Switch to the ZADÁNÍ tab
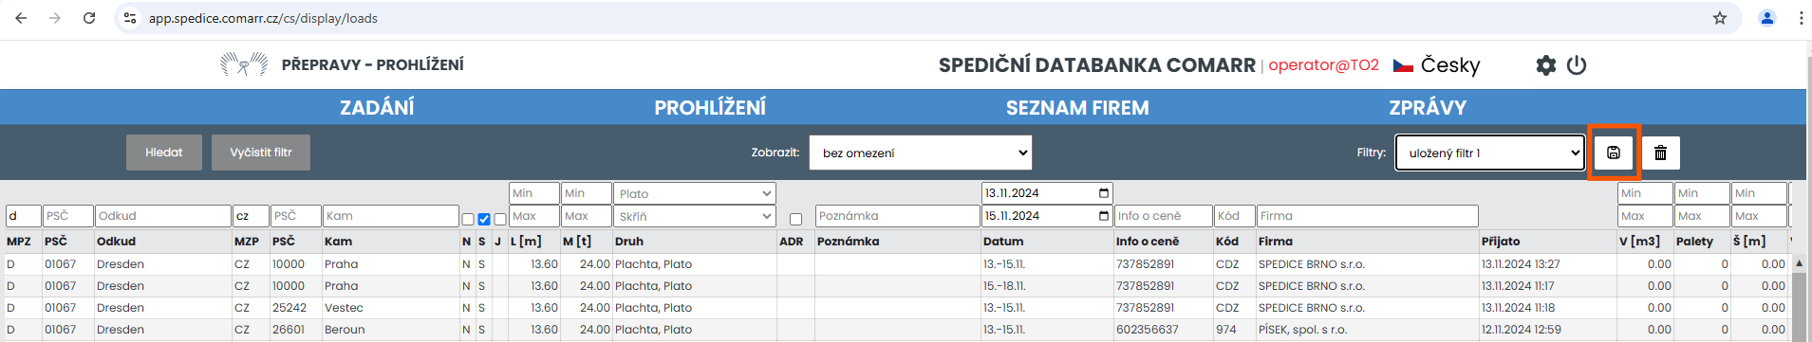 pos(377,107)
